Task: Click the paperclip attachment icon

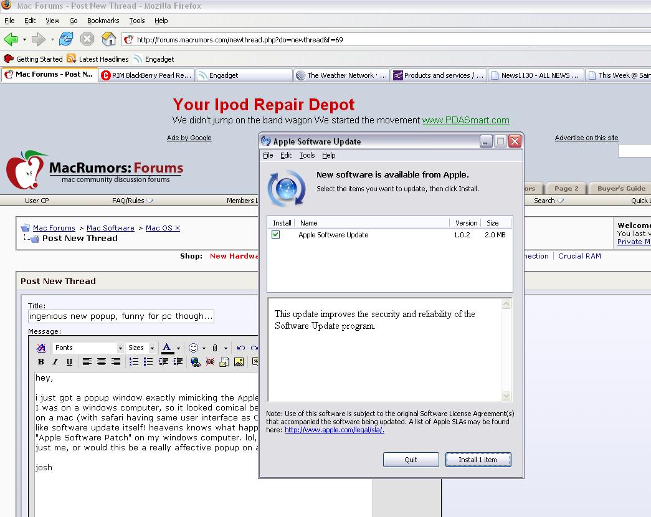Action: click(215, 348)
